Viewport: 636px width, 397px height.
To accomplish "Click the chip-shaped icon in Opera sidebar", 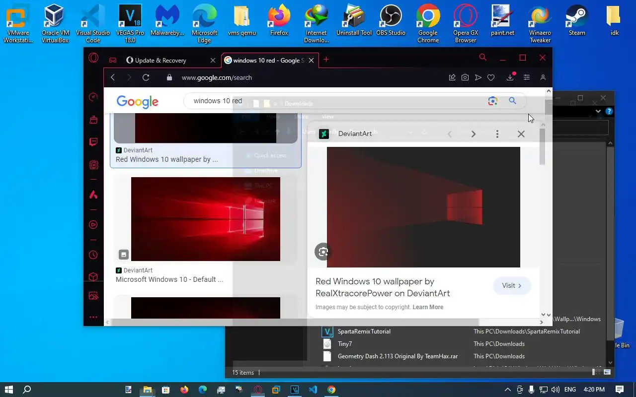I will coord(93,165).
